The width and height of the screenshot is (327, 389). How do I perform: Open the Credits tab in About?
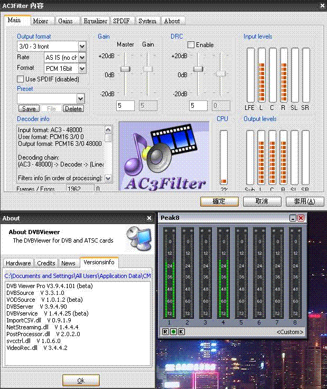point(46,263)
